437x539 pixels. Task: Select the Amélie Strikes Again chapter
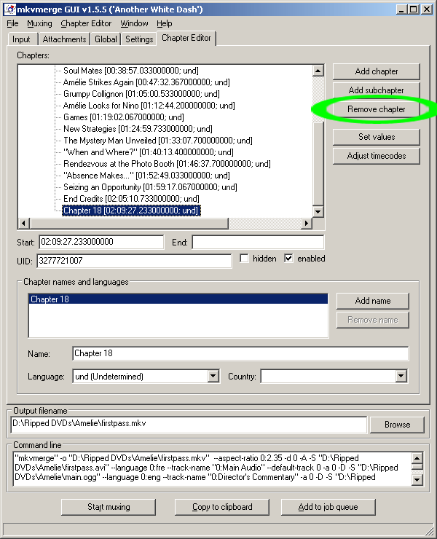tap(146, 82)
